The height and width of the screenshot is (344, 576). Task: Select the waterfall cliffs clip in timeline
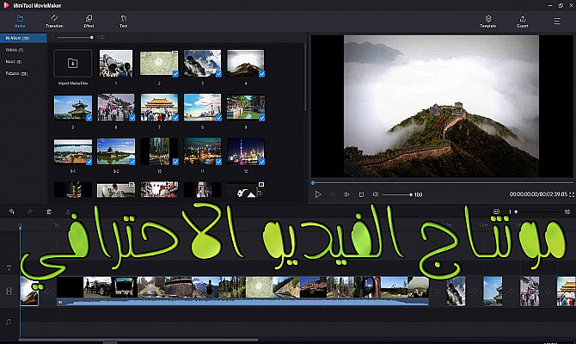(456, 292)
